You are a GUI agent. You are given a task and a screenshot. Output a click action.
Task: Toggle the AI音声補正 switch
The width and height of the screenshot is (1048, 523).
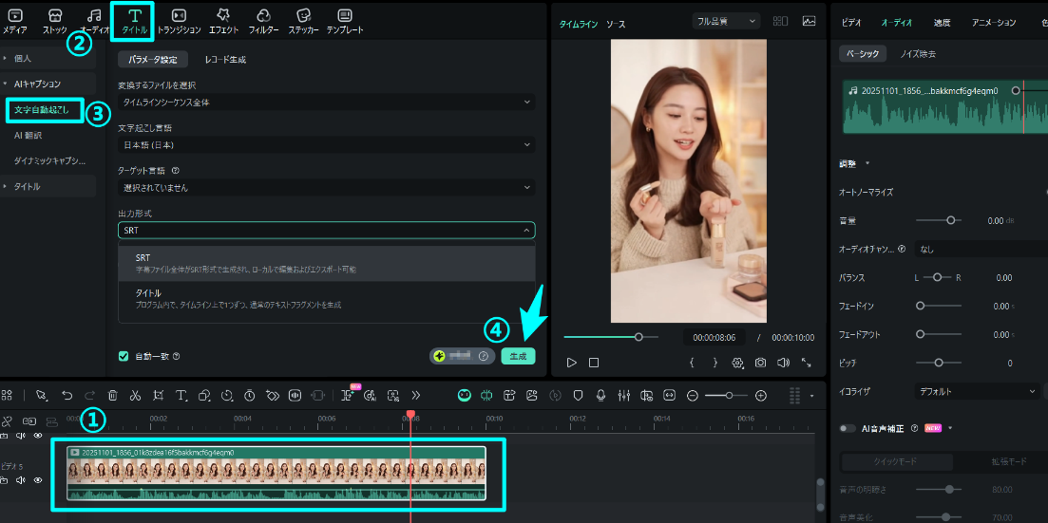pyautogui.click(x=847, y=428)
